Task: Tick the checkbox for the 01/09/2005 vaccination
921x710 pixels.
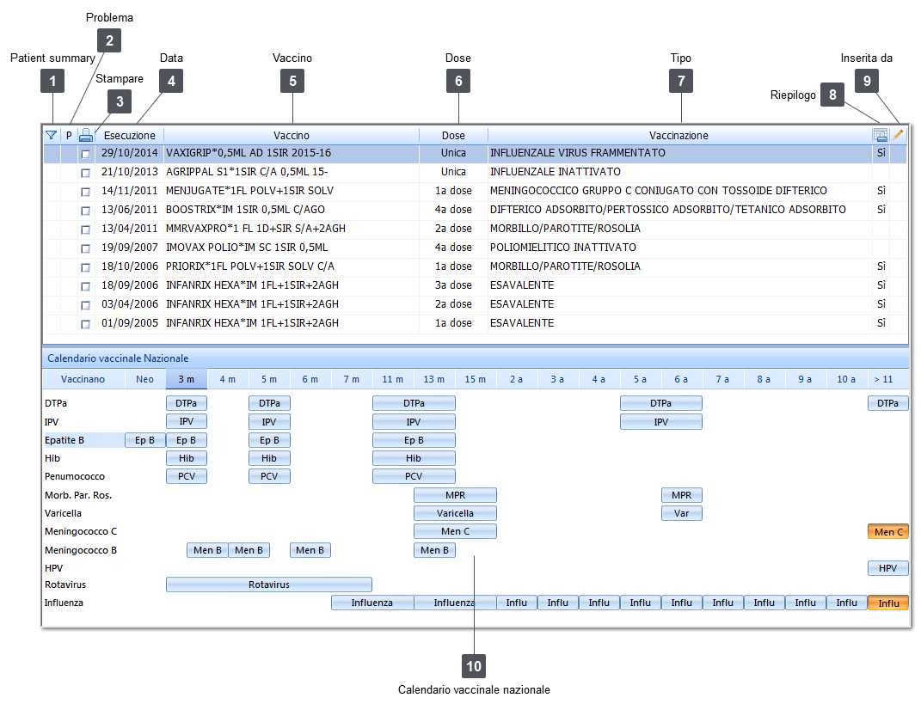Action: point(86,324)
